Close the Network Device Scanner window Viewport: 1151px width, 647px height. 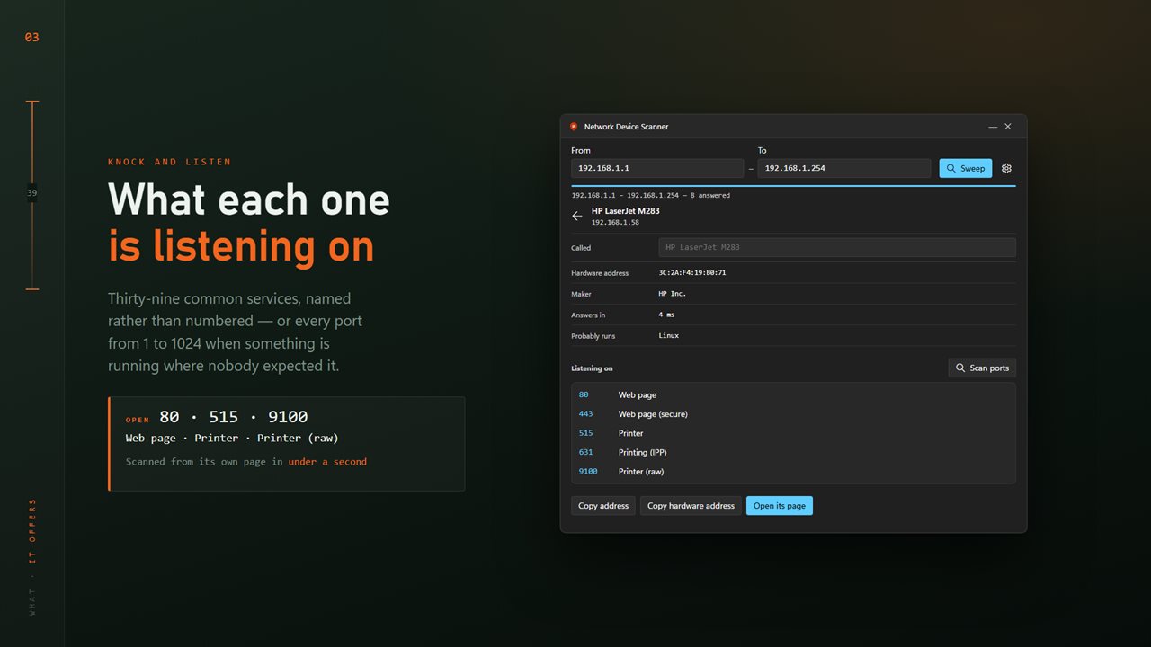(1008, 127)
